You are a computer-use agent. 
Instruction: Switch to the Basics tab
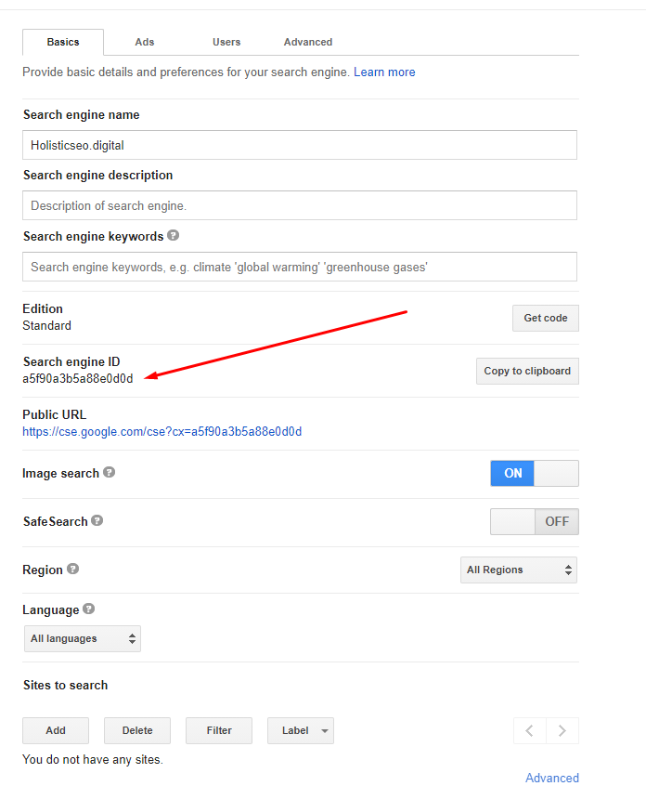point(63,42)
